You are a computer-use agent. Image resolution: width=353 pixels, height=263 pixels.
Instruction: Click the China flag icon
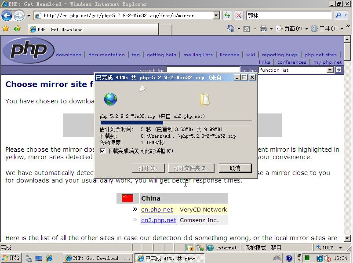tap(127, 198)
